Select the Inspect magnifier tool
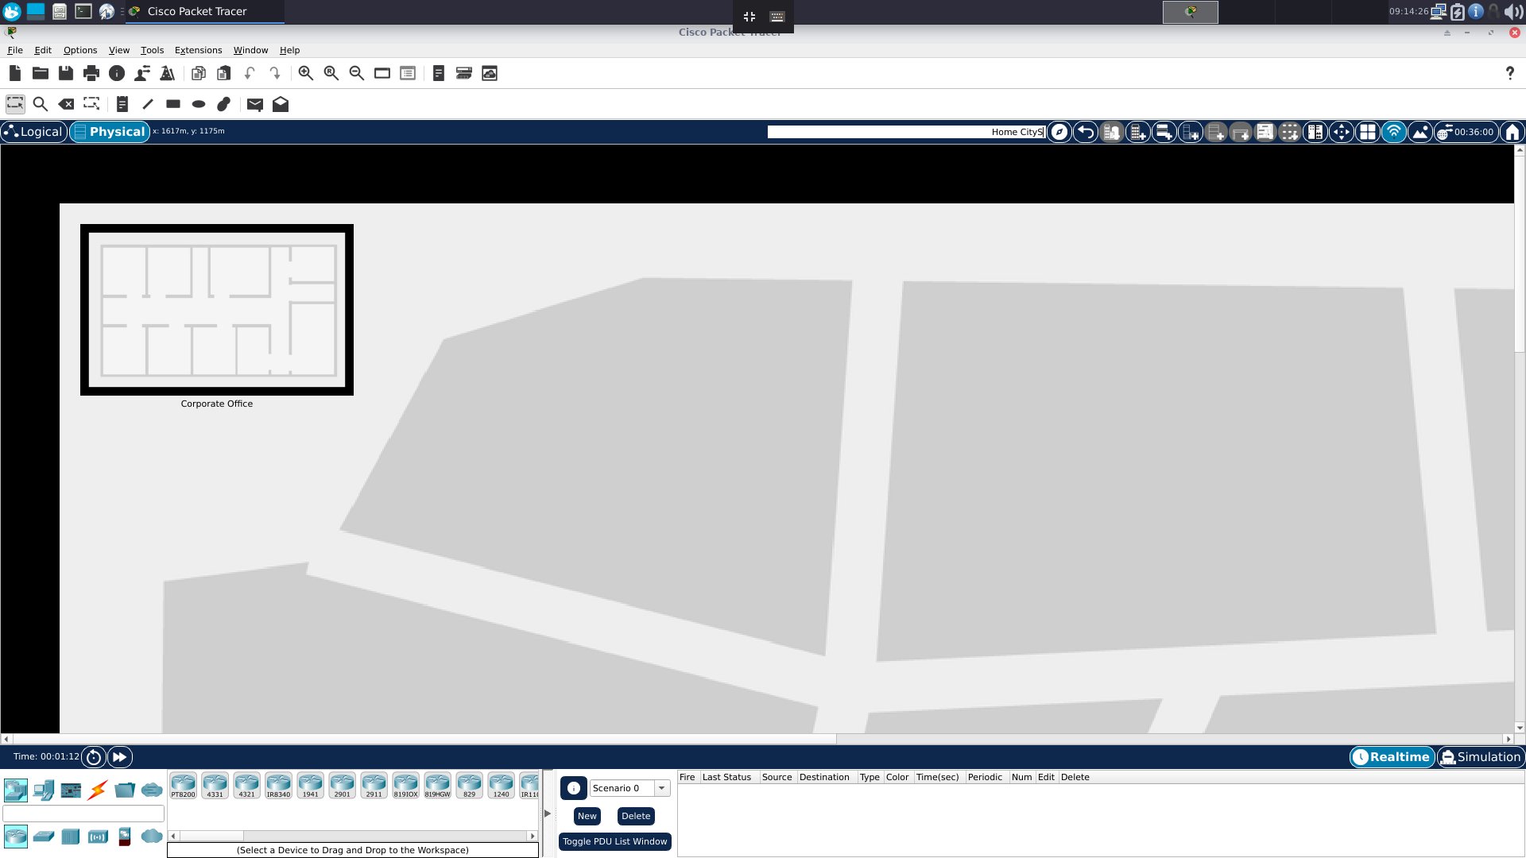 [x=41, y=104]
